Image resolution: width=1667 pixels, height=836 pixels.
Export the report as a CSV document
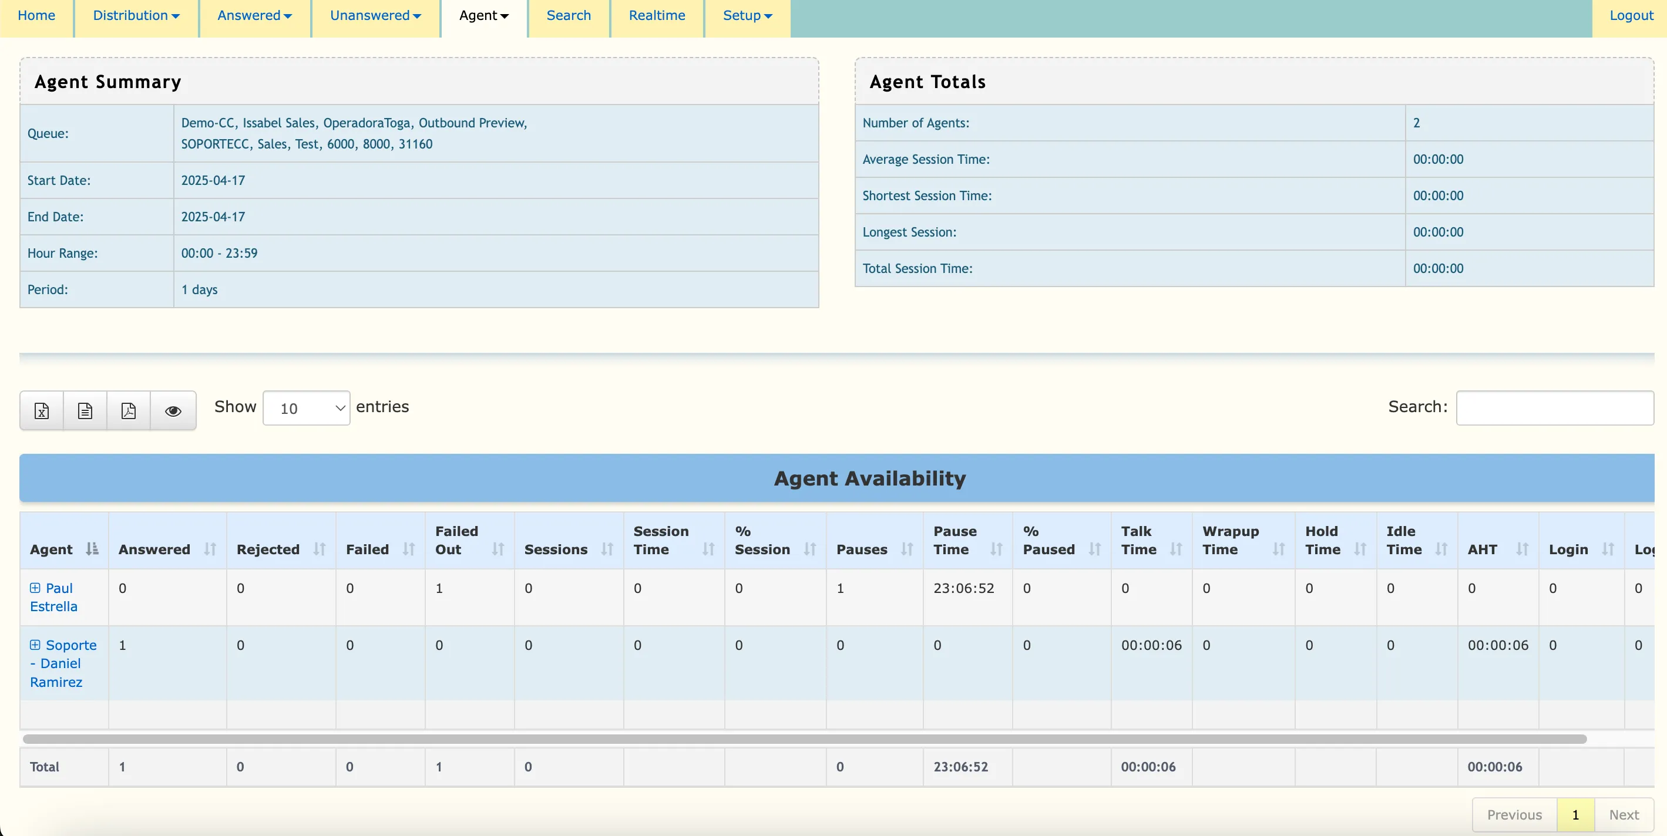point(85,410)
